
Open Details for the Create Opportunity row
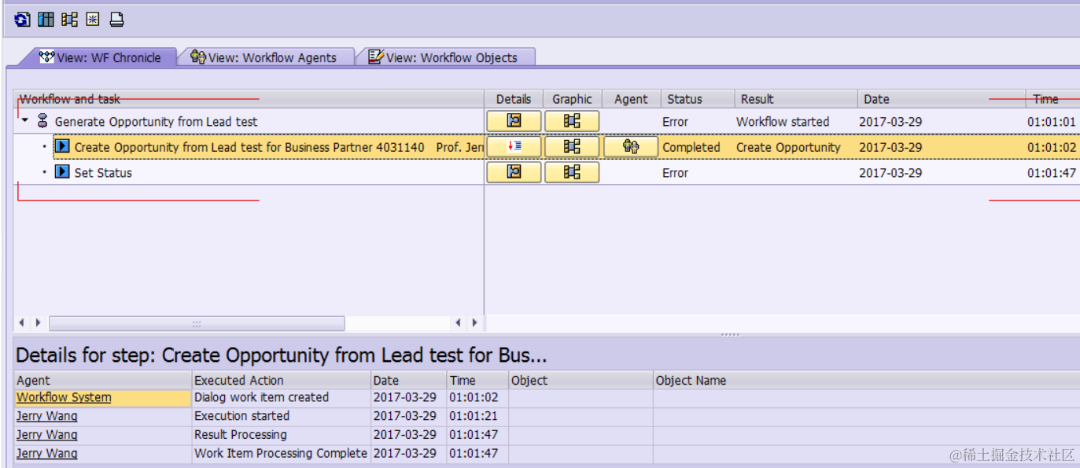click(514, 147)
